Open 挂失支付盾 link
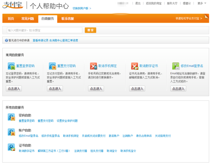This screenshot has width=218, height=163. click(97, 151)
